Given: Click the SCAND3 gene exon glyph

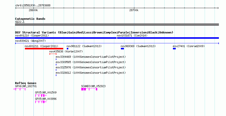Looking at the screenshot, I should coord(89,89).
